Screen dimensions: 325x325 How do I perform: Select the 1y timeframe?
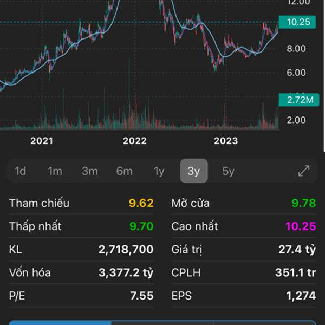pyautogui.click(x=159, y=171)
